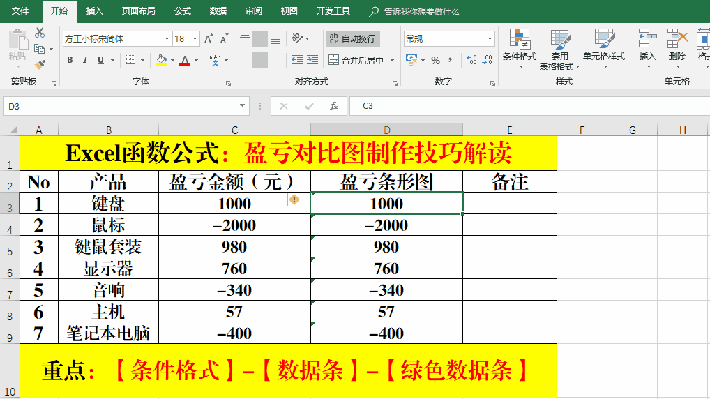Select cell C4 containing -2000
This screenshot has width=710, height=399.
click(x=234, y=225)
